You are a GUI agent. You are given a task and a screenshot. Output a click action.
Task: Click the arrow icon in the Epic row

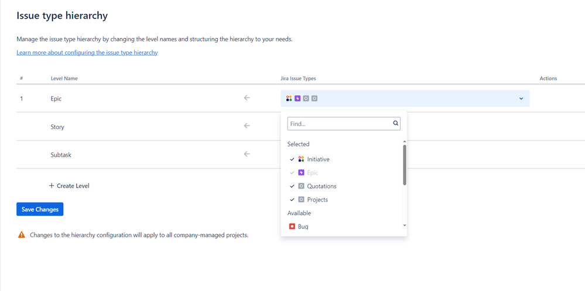[x=247, y=98]
